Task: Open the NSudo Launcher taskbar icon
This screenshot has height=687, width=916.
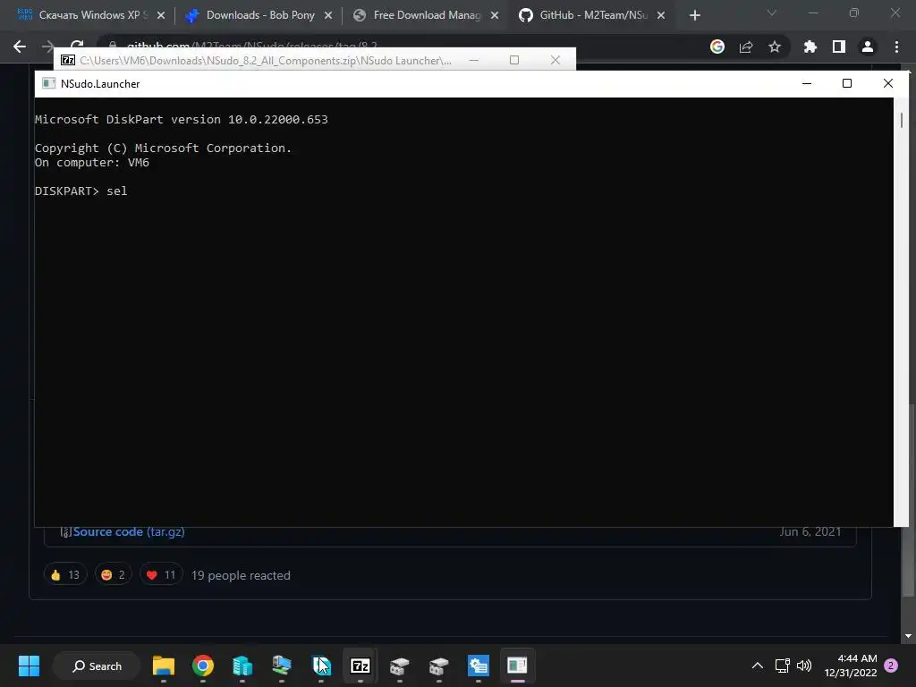Action: [517, 666]
